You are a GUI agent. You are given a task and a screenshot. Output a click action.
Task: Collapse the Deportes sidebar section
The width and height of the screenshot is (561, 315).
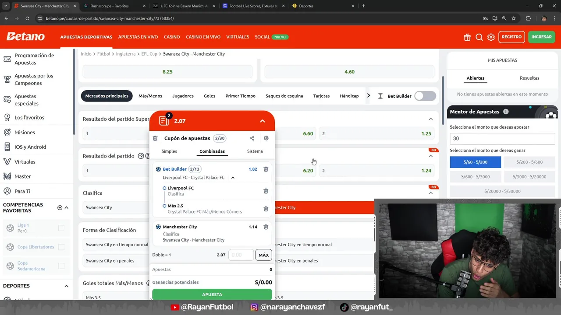(67, 286)
